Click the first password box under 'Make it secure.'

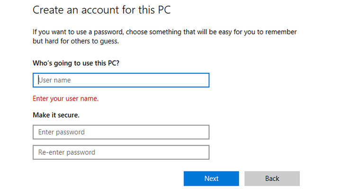tap(121, 132)
